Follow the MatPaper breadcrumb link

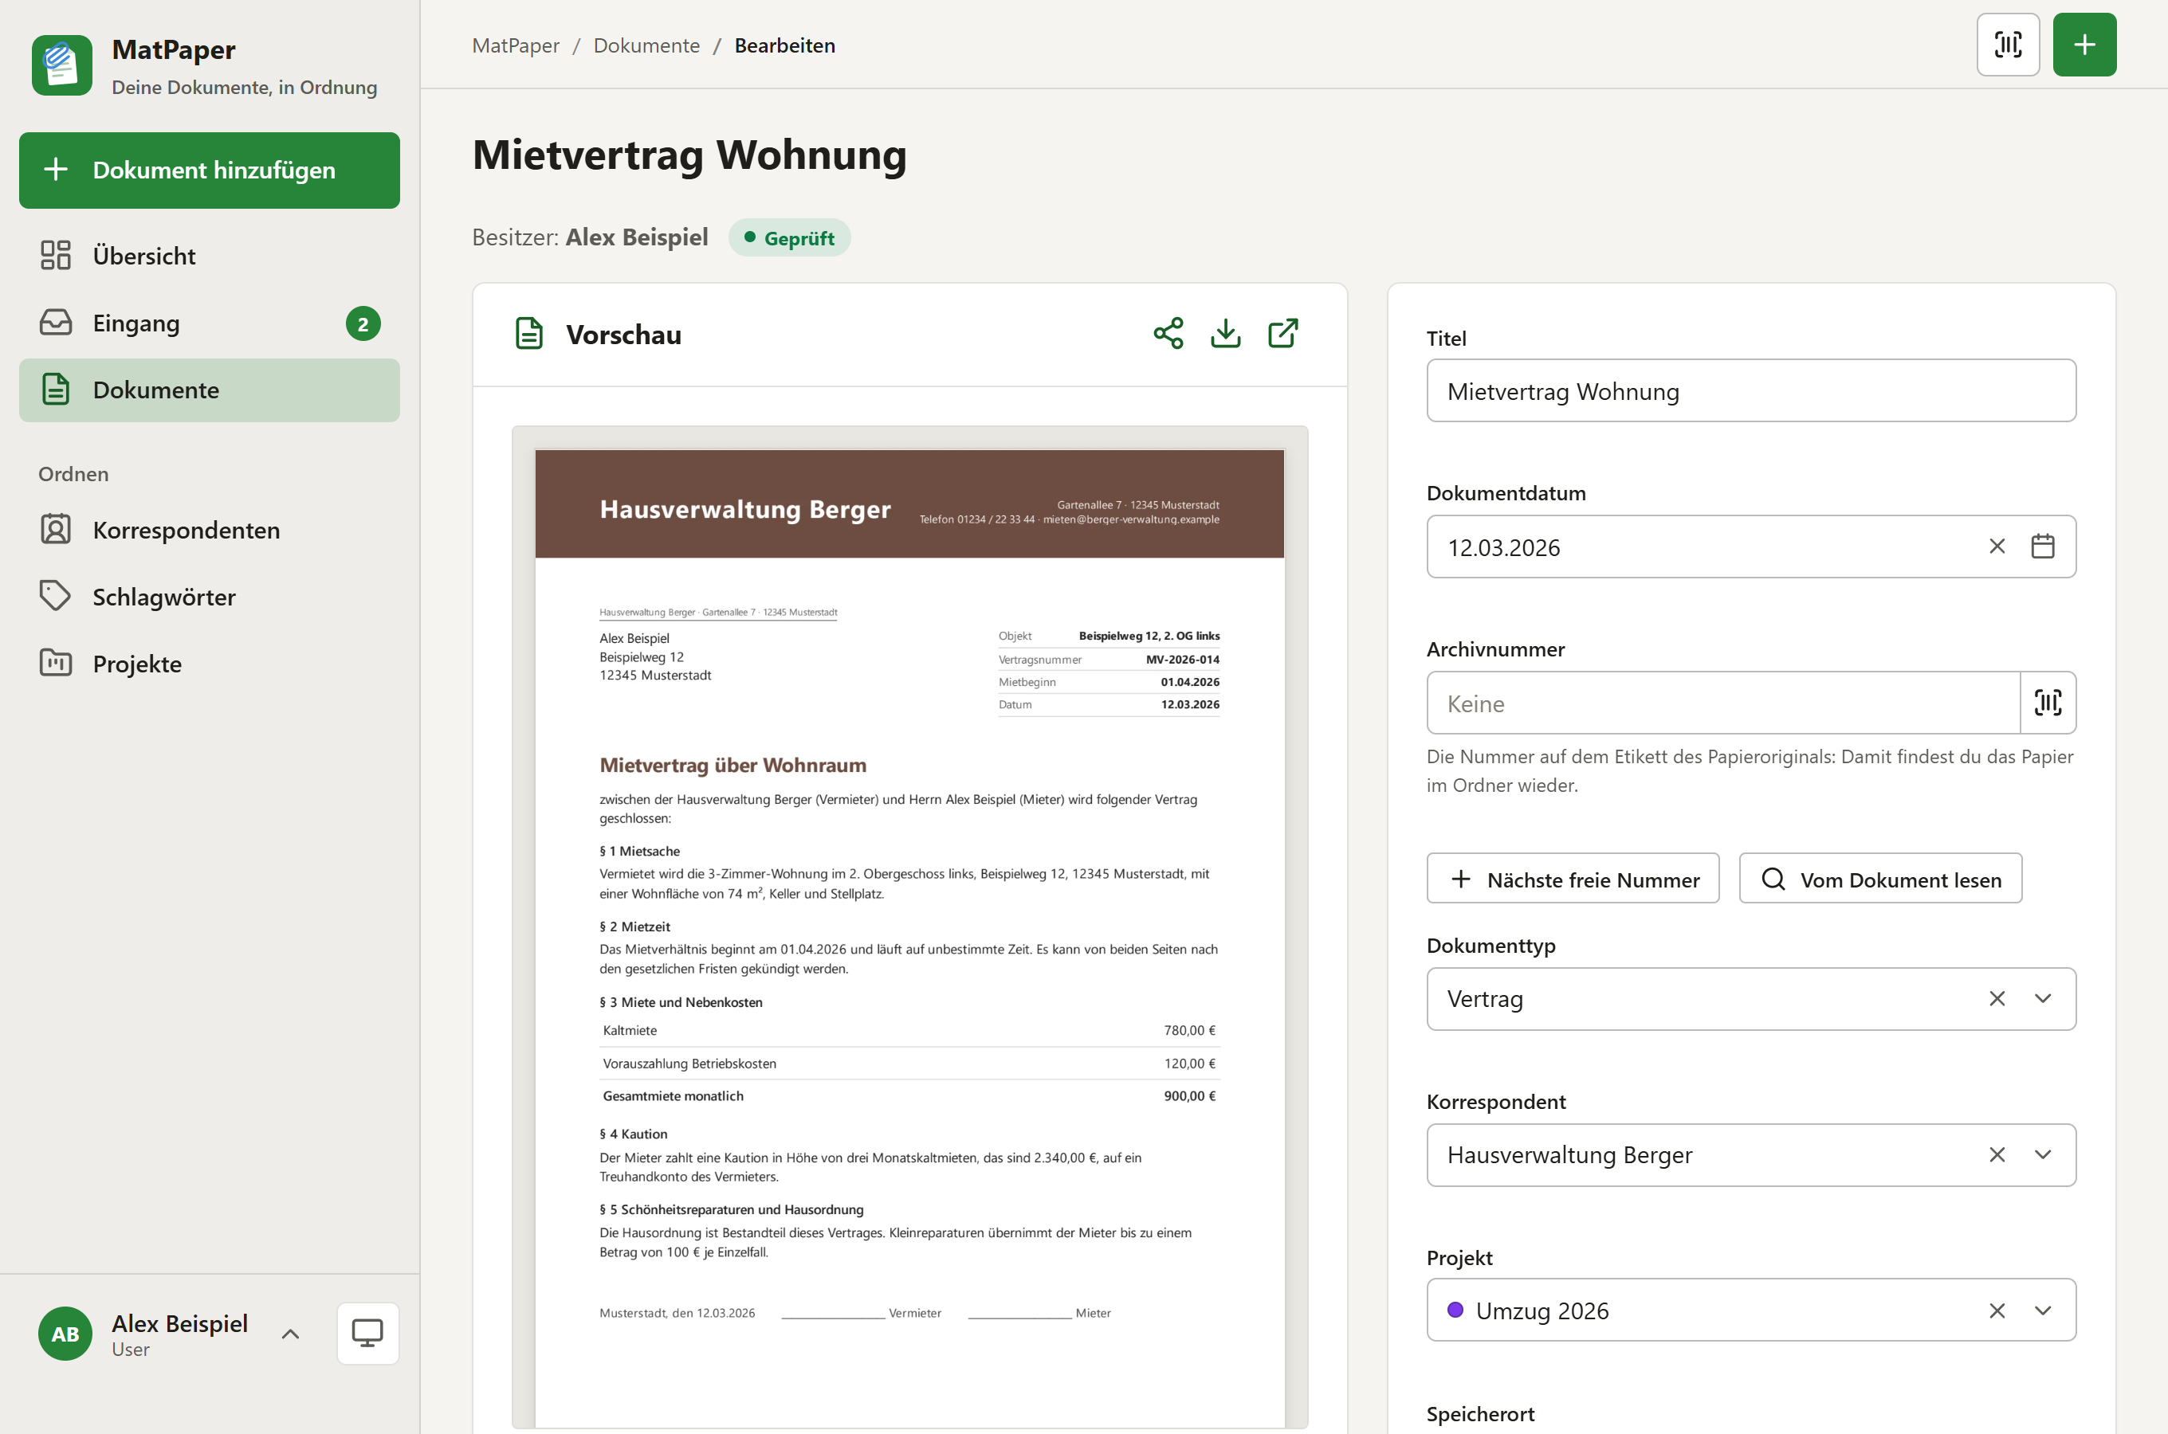tap(515, 45)
